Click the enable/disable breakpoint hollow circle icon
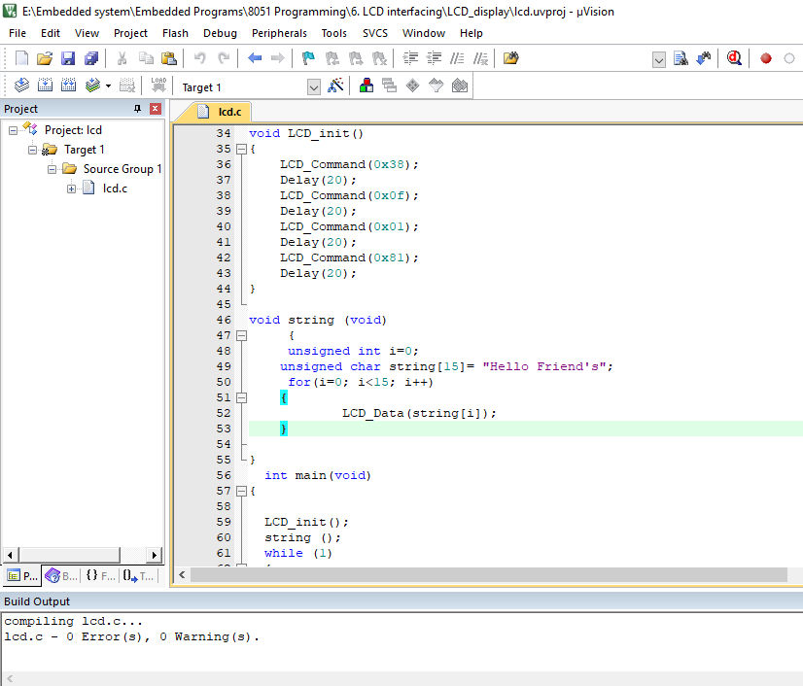Screen dimensions: 803x686 789,58
